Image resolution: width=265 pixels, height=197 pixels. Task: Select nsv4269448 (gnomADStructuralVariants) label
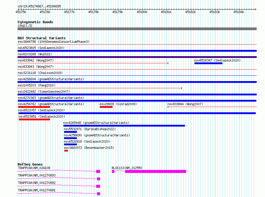[96, 123]
